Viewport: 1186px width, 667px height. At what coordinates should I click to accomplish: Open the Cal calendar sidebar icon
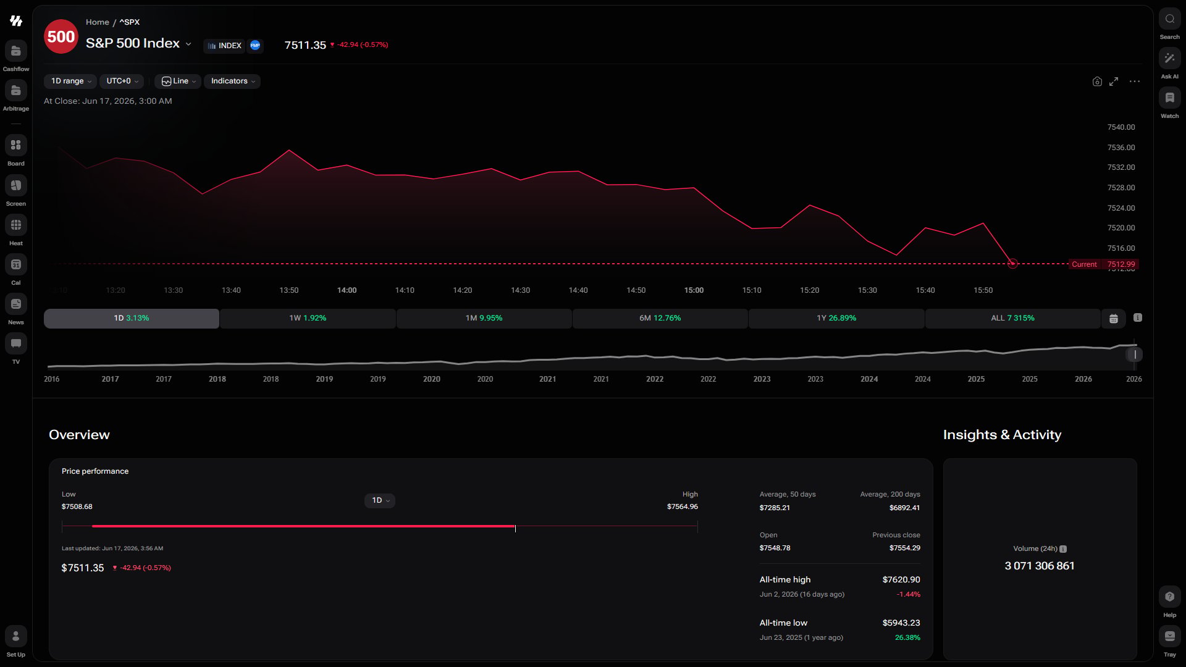16,264
